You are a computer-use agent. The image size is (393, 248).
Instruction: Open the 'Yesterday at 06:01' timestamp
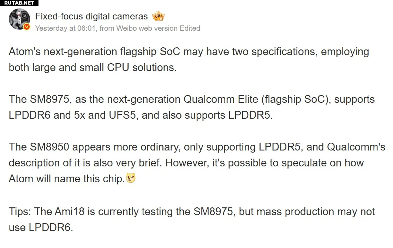(x=65, y=28)
